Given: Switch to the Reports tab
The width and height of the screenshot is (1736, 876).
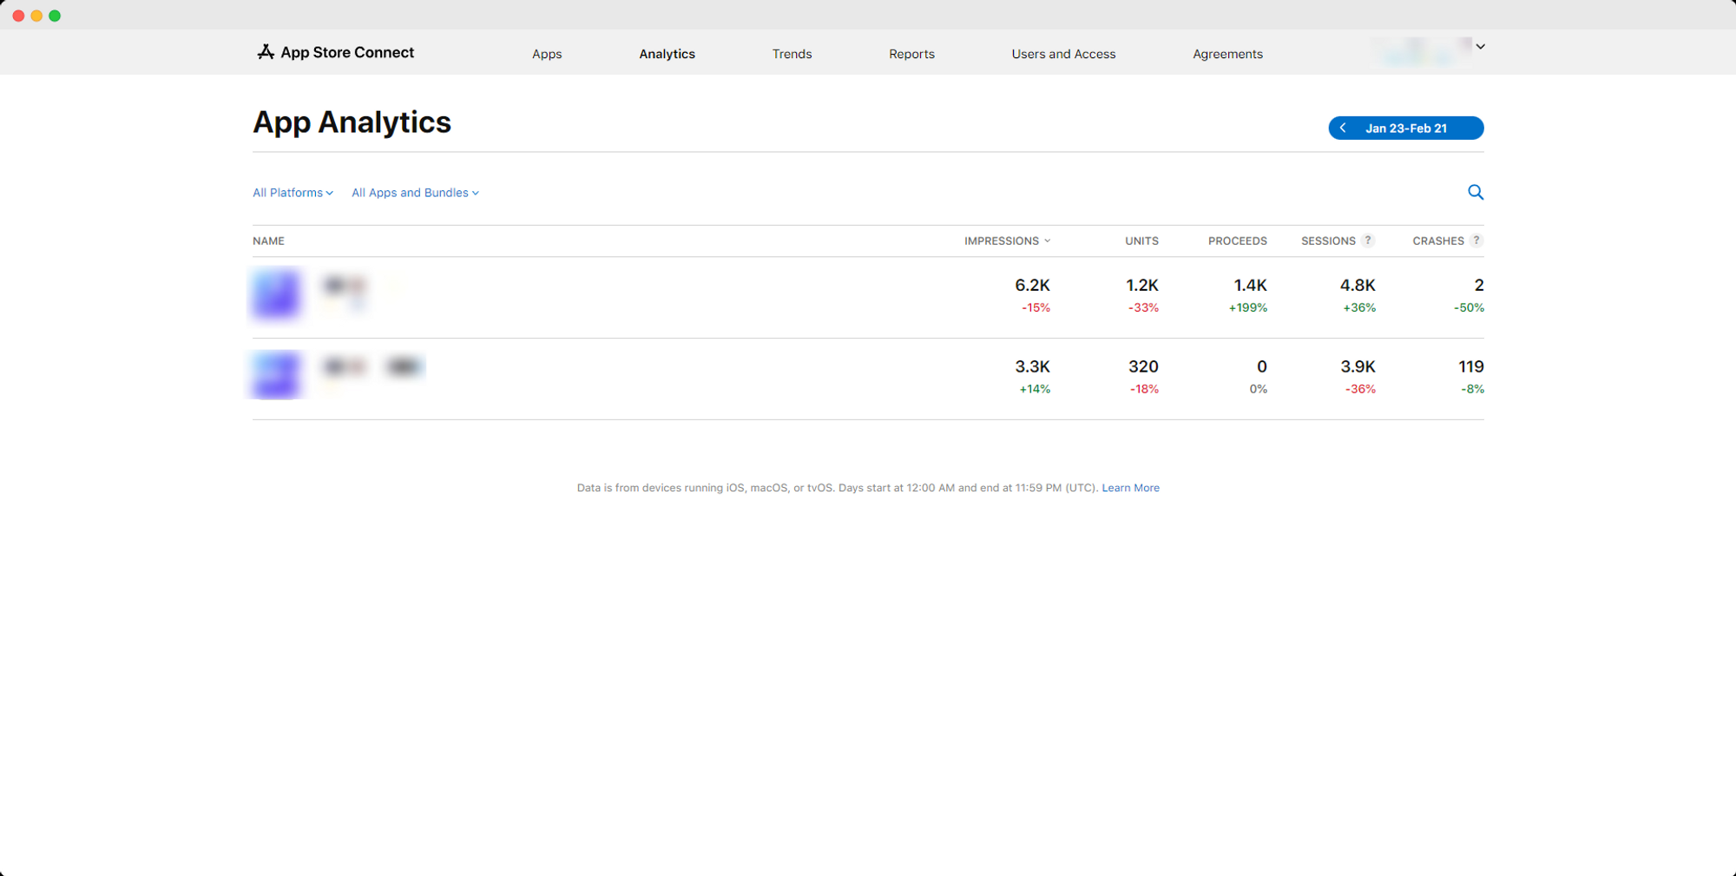Looking at the screenshot, I should pos(911,54).
